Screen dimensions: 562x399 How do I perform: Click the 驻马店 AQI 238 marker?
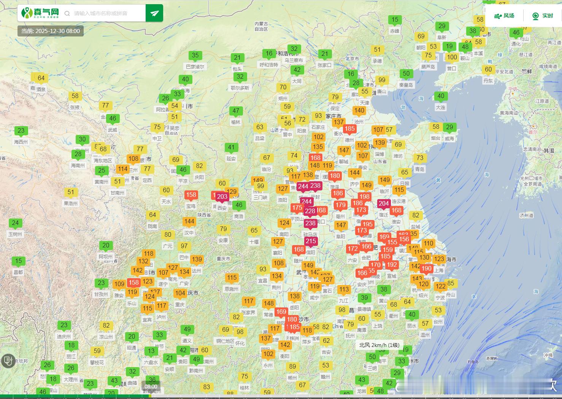[x=310, y=225]
